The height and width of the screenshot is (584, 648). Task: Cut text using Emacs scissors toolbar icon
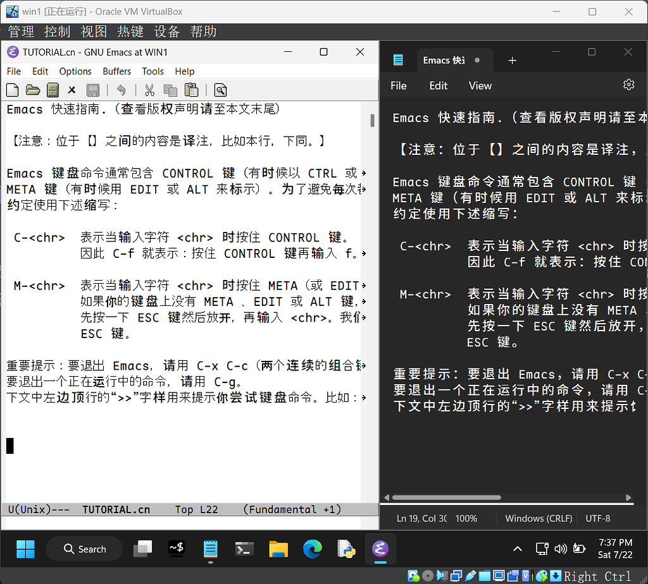[x=150, y=90]
